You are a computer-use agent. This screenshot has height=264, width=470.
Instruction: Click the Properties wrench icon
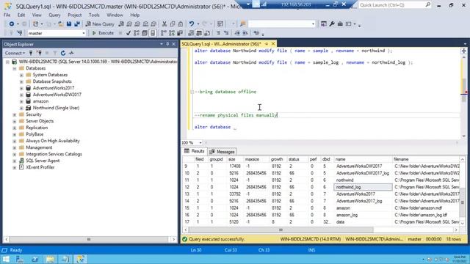coord(332,24)
